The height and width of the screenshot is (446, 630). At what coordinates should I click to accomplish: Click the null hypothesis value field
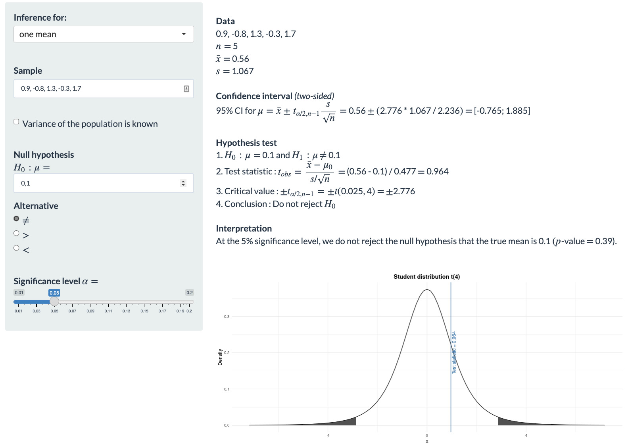pos(97,183)
